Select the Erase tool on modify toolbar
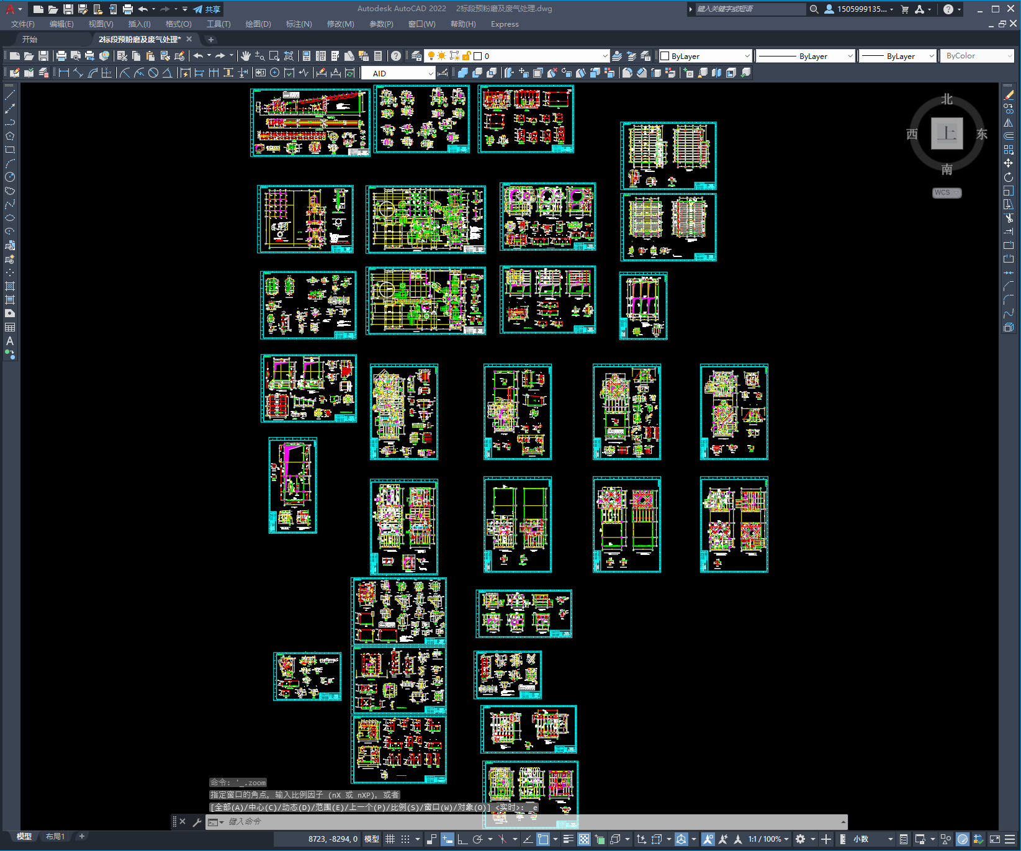This screenshot has width=1021, height=851. click(x=1009, y=95)
